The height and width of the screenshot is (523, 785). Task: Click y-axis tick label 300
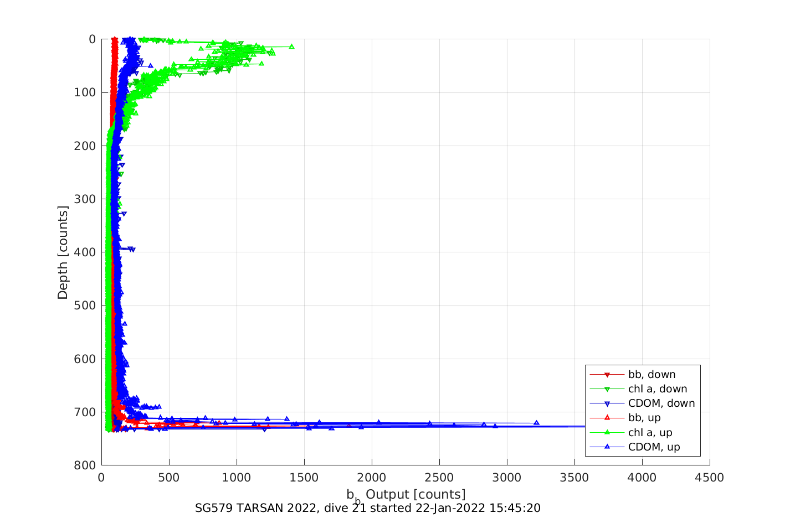coord(85,199)
